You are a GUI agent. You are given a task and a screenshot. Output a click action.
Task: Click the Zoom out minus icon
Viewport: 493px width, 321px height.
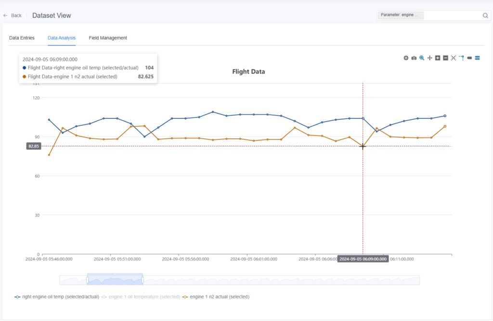(445, 58)
